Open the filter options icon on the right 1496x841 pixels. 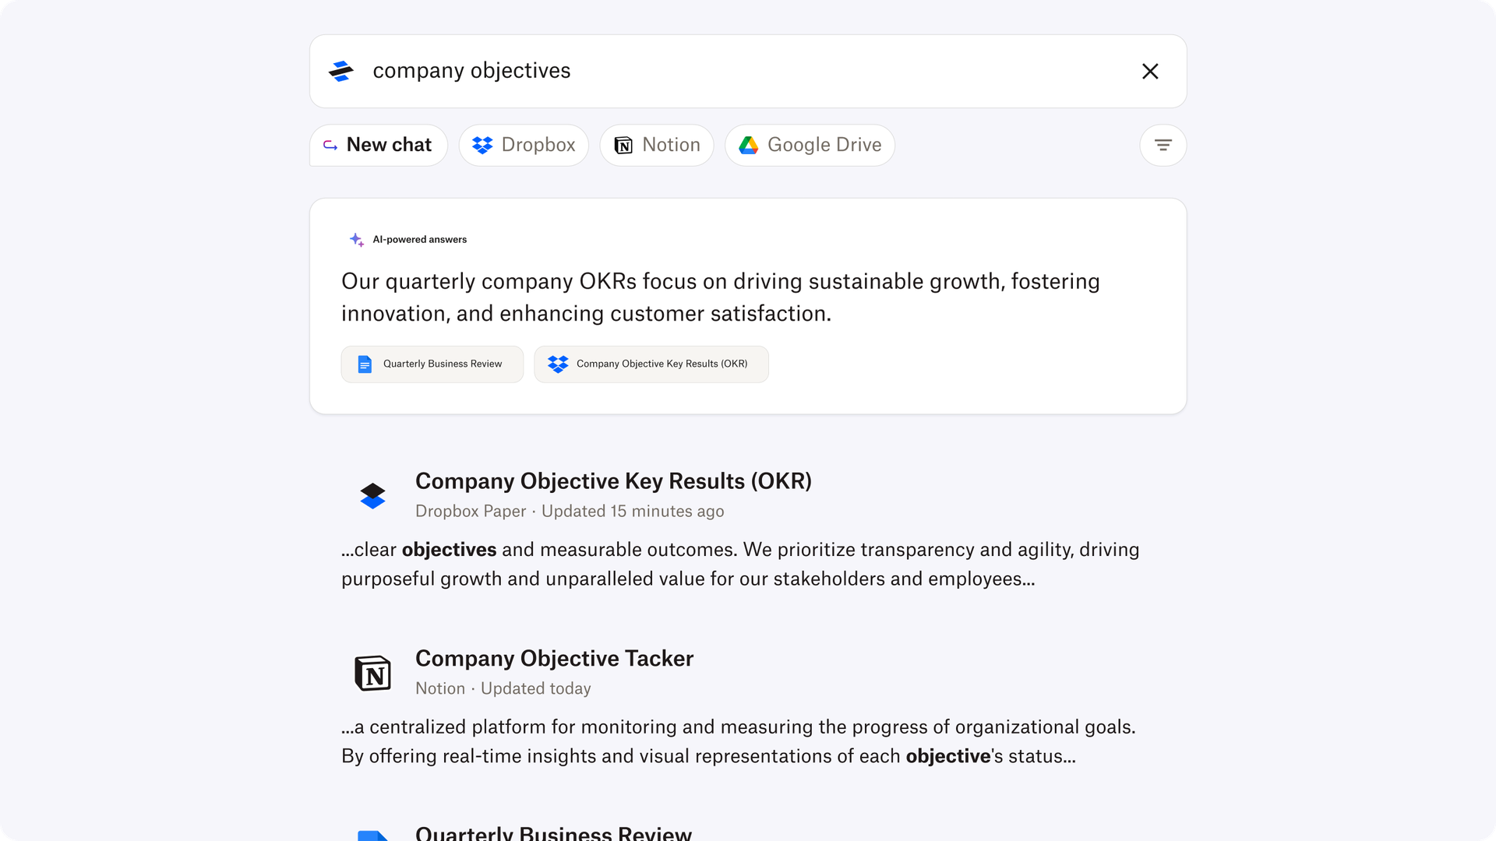pos(1163,145)
